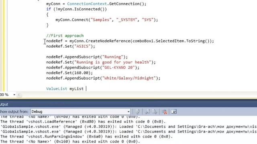The image size is (257, 144).
Task: Click the 'nodeRef.Set("ASICS");' code line
Action: [x=71, y=46]
